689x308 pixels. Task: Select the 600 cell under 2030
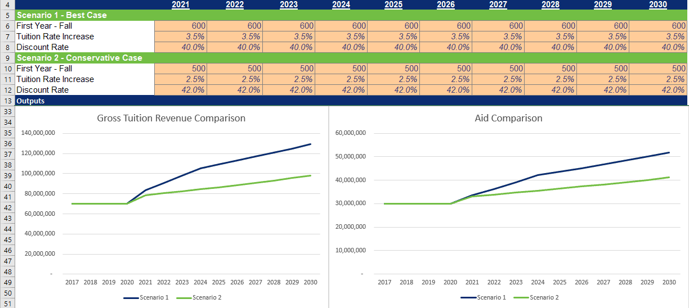659,26
